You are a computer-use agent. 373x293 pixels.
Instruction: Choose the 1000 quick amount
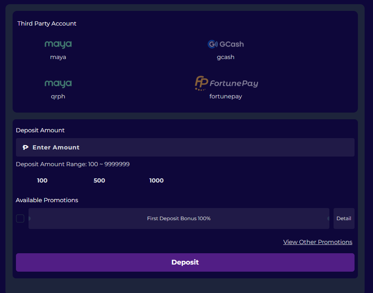click(x=156, y=180)
